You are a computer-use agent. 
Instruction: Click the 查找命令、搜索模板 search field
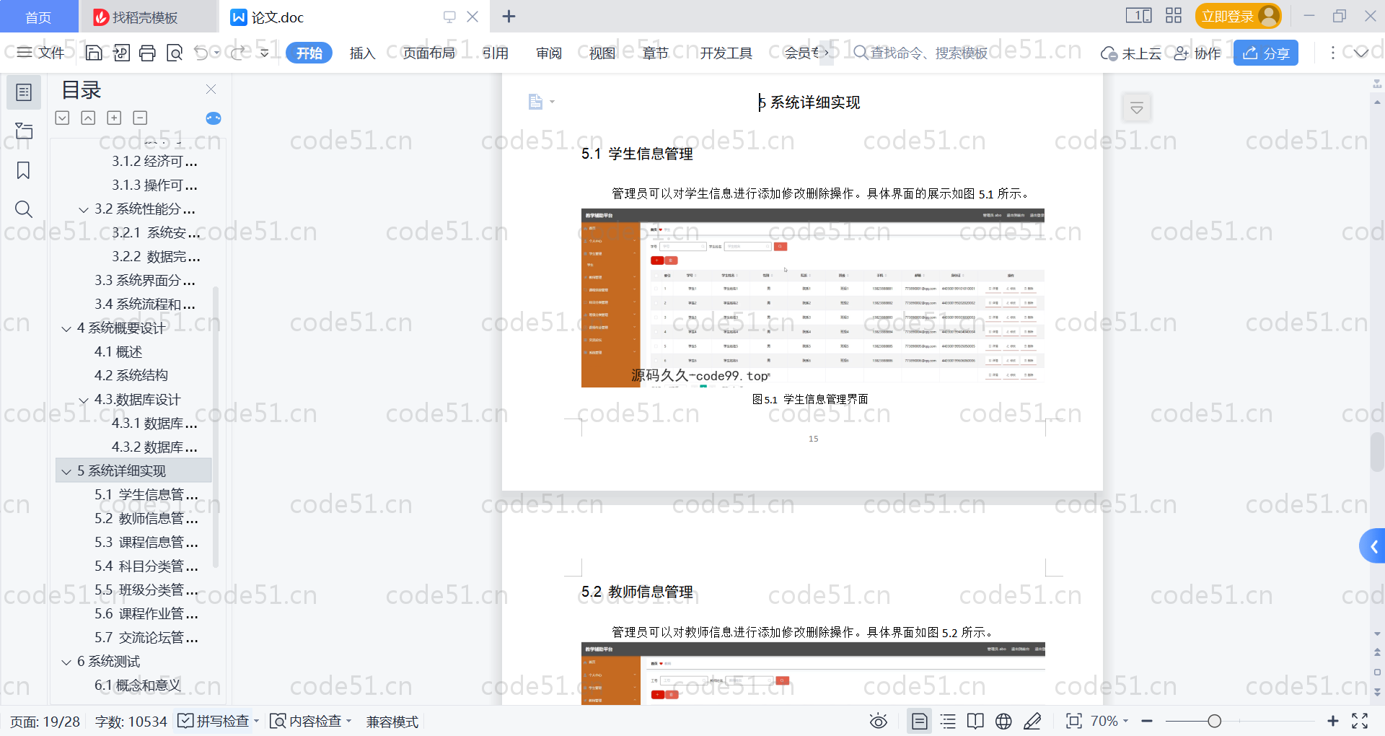[x=920, y=53]
